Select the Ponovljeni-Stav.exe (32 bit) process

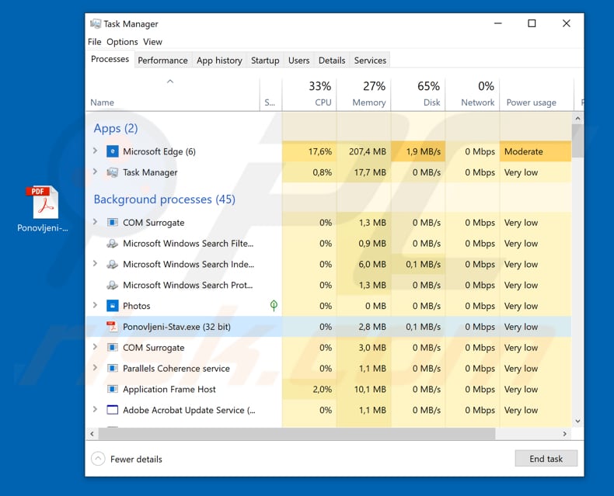329,327
